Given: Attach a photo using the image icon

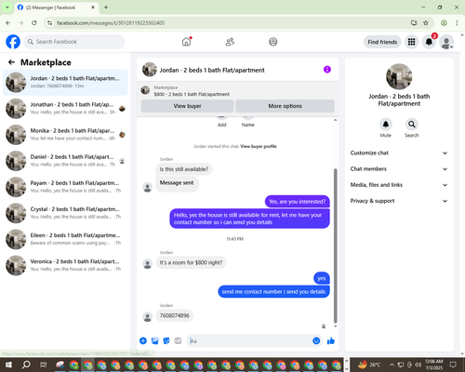Looking at the screenshot, I should (x=154, y=341).
